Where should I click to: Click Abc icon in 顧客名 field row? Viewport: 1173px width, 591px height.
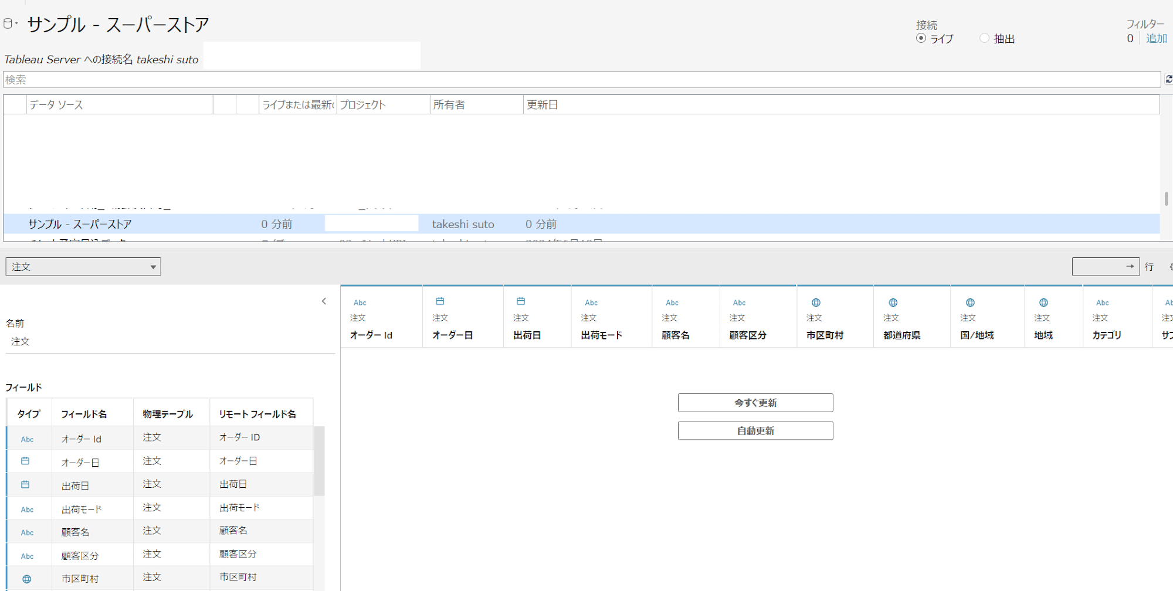point(27,532)
